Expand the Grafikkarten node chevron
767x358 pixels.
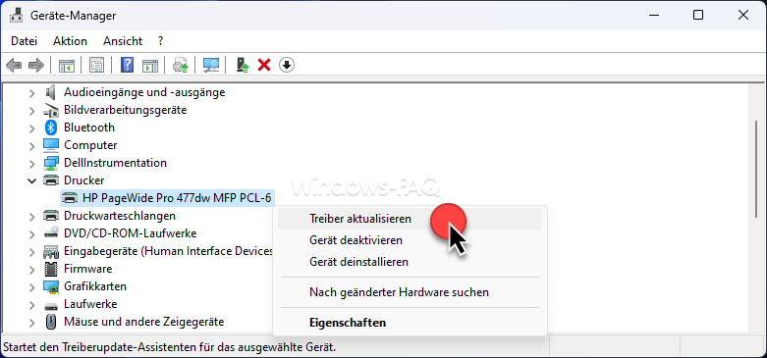(31, 286)
